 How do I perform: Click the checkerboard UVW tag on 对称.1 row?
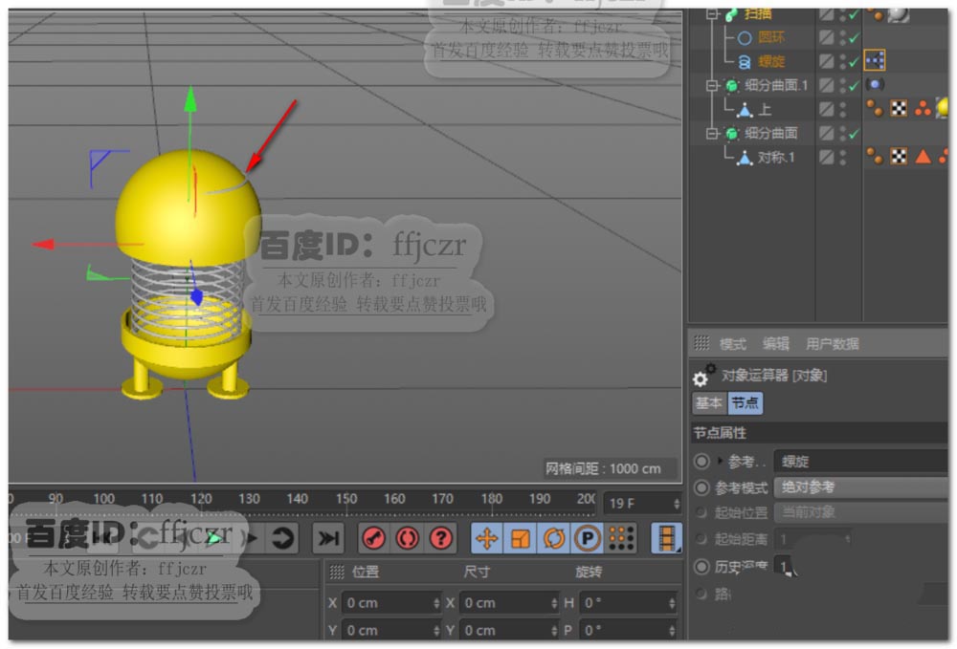point(899,157)
